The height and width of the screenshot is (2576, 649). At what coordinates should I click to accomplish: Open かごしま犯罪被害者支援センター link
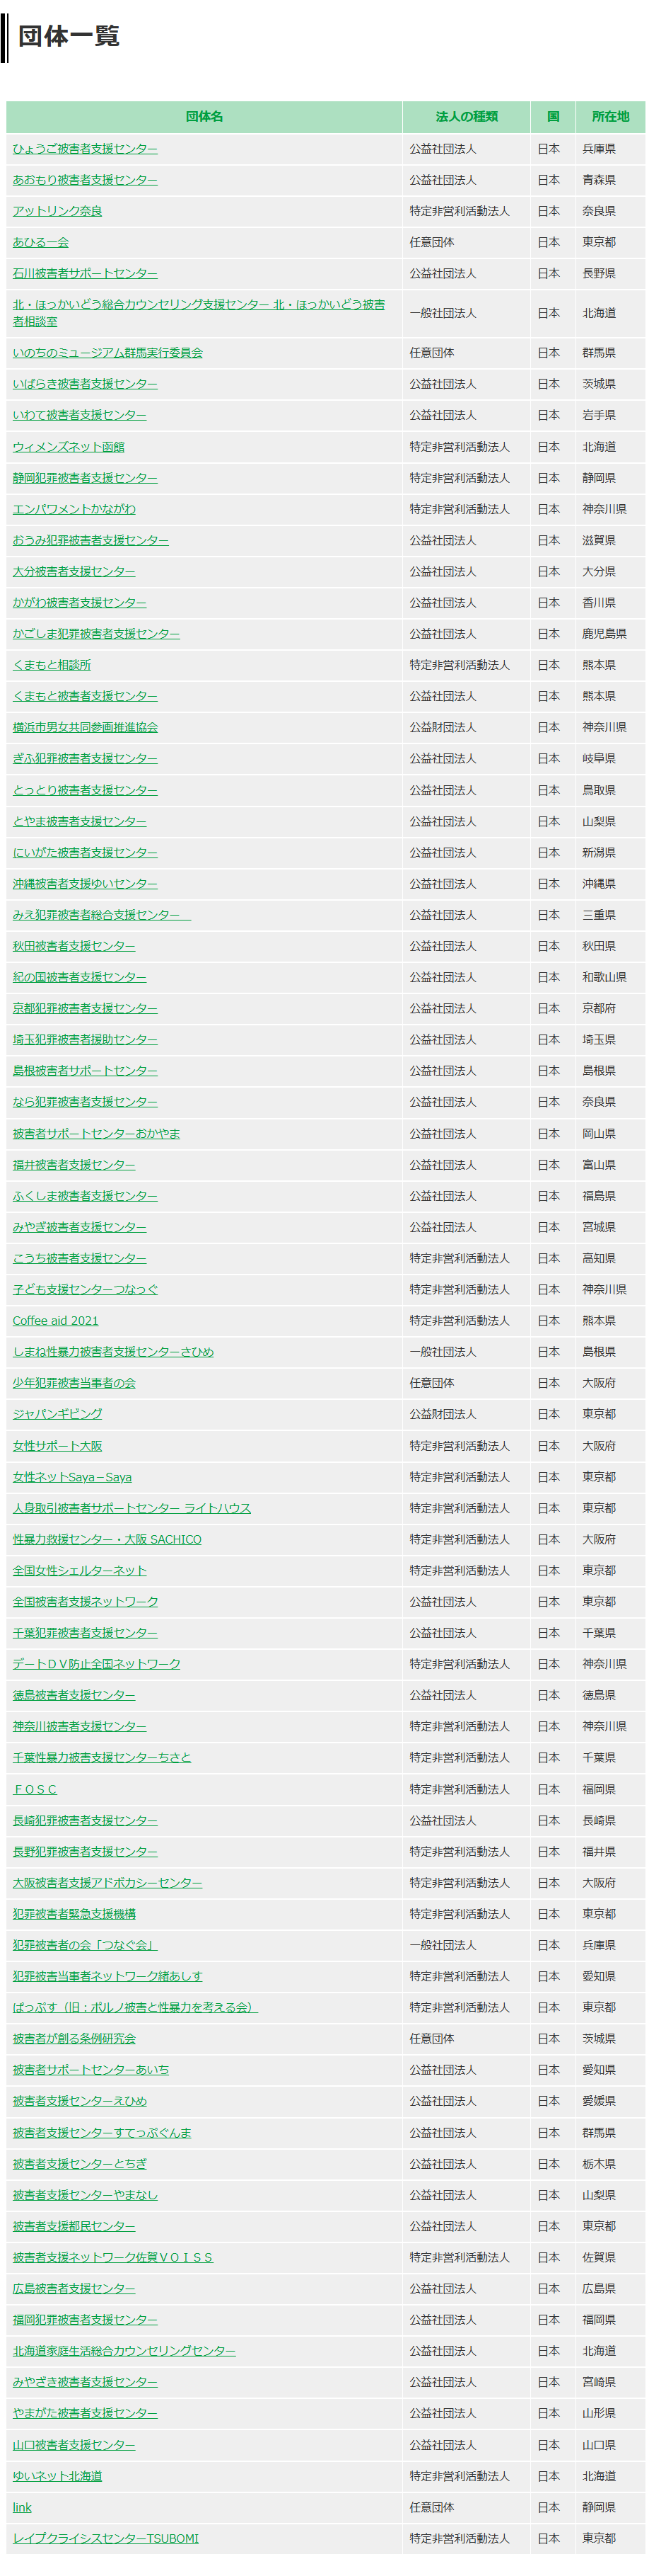[x=97, y=633]
